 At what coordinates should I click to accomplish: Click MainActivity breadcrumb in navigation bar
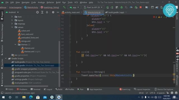point(31,7)
